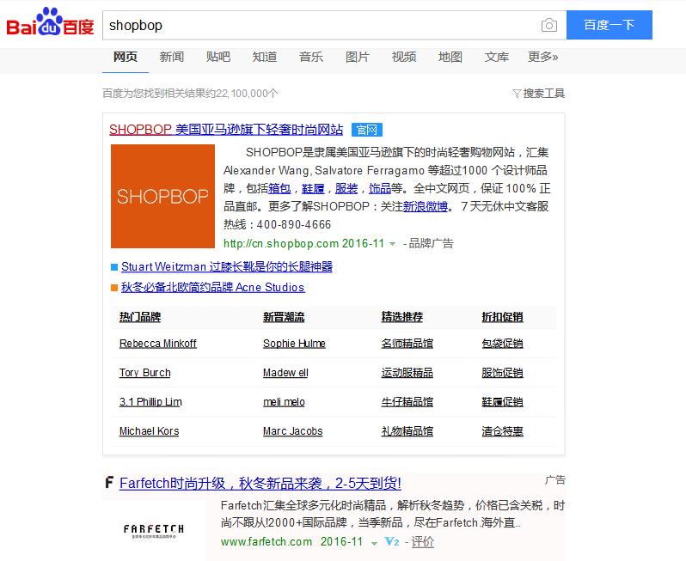Open the 服饰促销 link

pos(502,373)
